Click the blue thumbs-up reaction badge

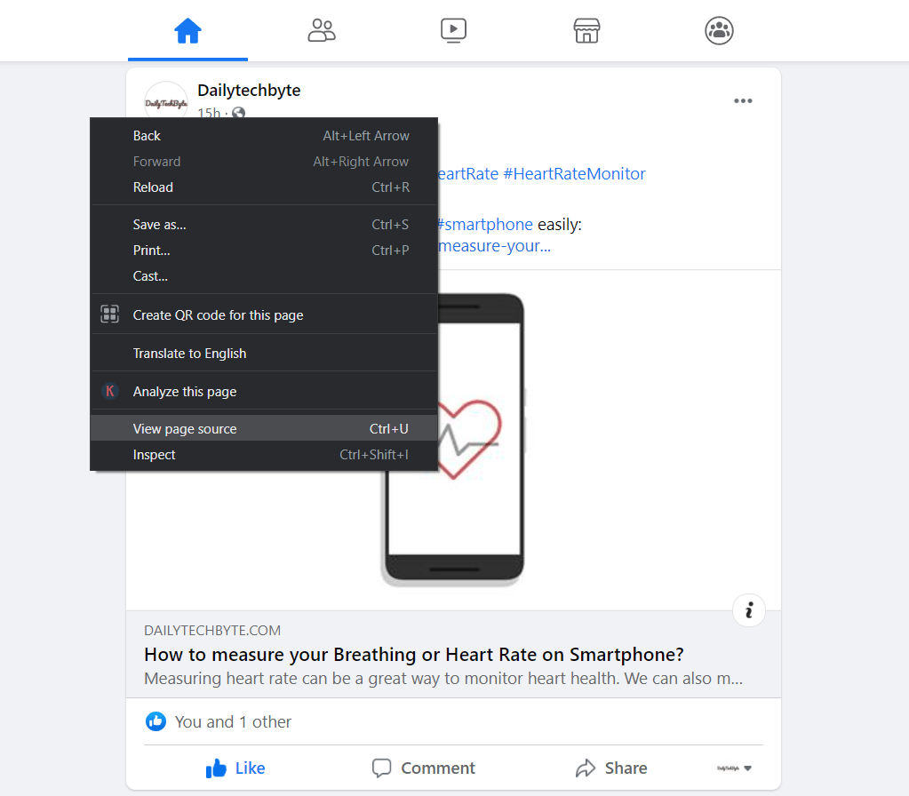tap(155, 721)
